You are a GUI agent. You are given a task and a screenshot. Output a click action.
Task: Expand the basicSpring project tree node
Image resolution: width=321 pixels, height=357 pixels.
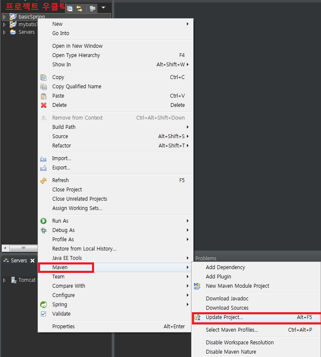click(4, 17)
